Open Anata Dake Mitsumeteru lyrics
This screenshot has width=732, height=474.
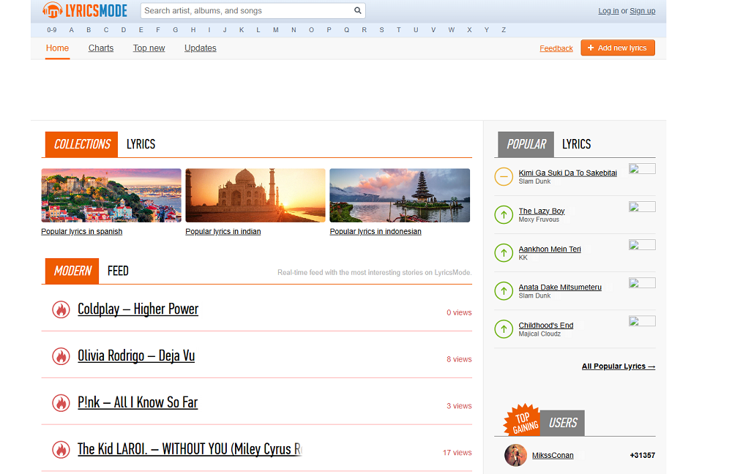coord(560,287)
